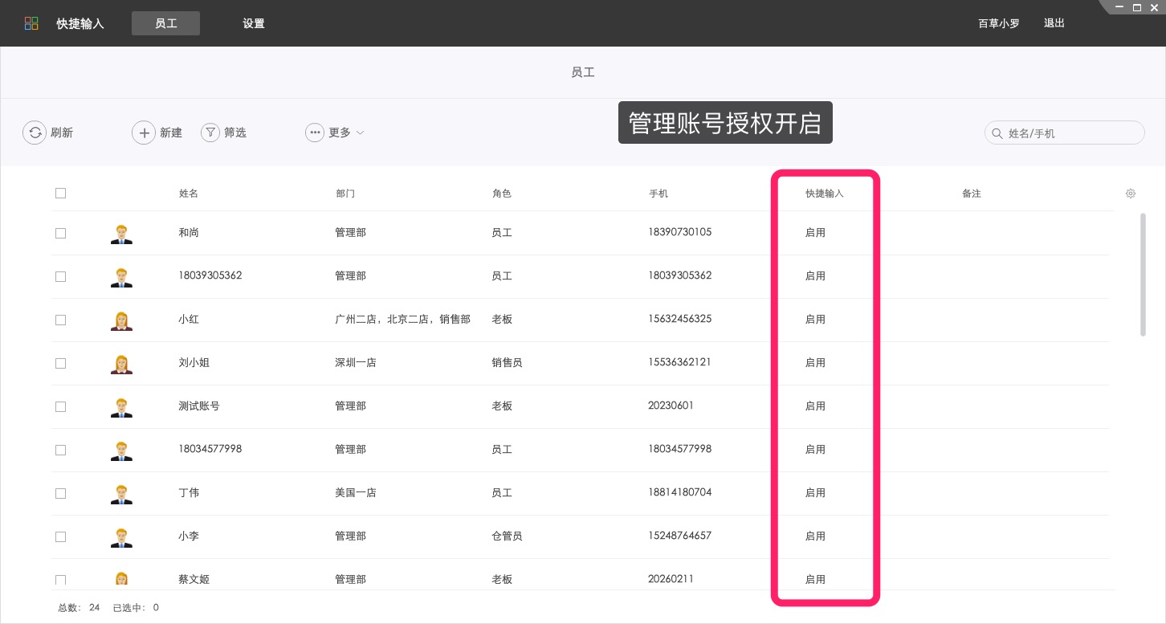Click the 百草小罗 account name
The width and height of the screenshot is (1166, 624).
[x=998, y=23]
